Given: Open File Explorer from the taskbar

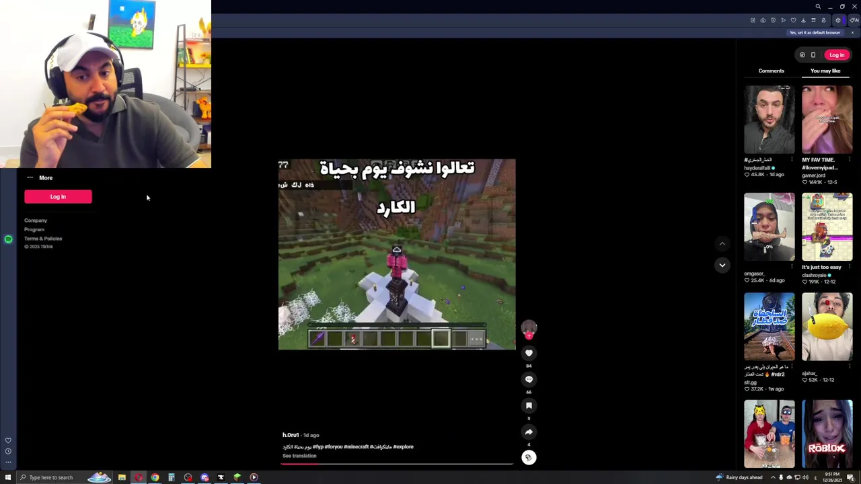Looking at the screenshot, I should 122,477.
